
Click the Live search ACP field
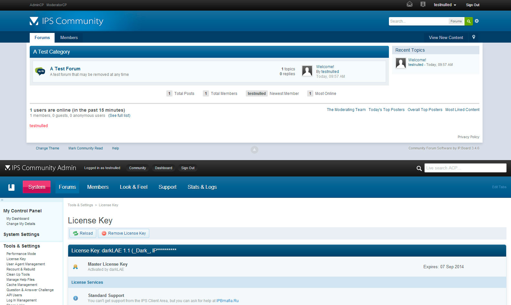pyautogui.click(x=465, y=168)
